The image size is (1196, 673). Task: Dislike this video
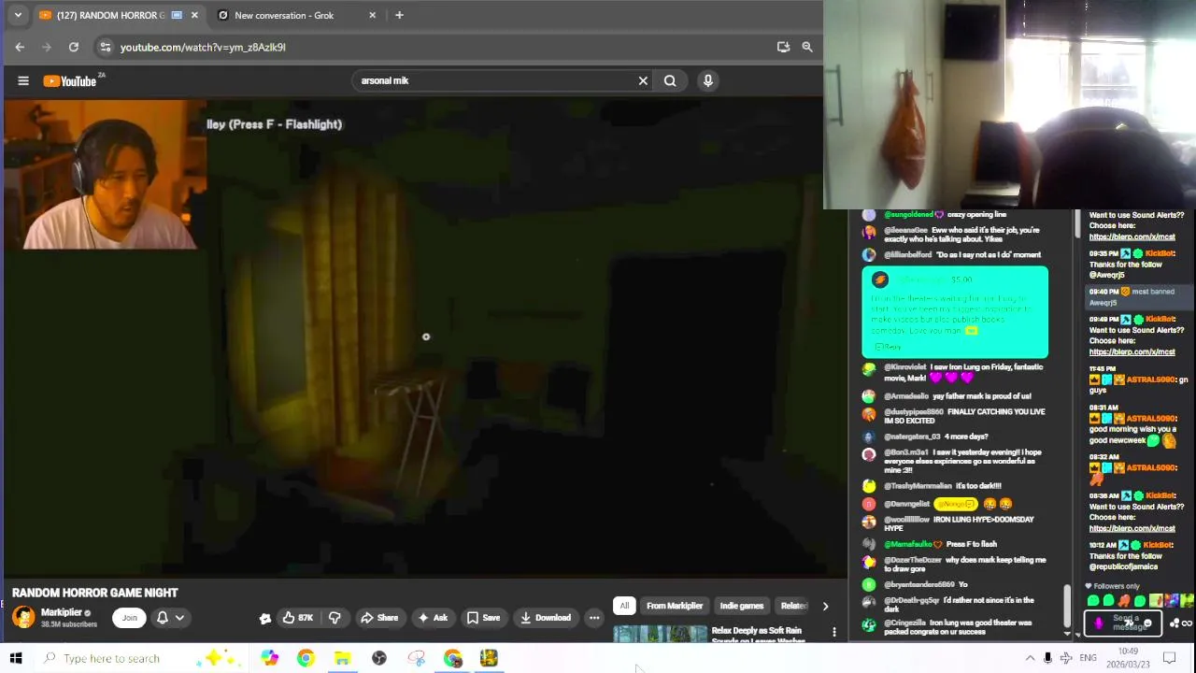335,617
